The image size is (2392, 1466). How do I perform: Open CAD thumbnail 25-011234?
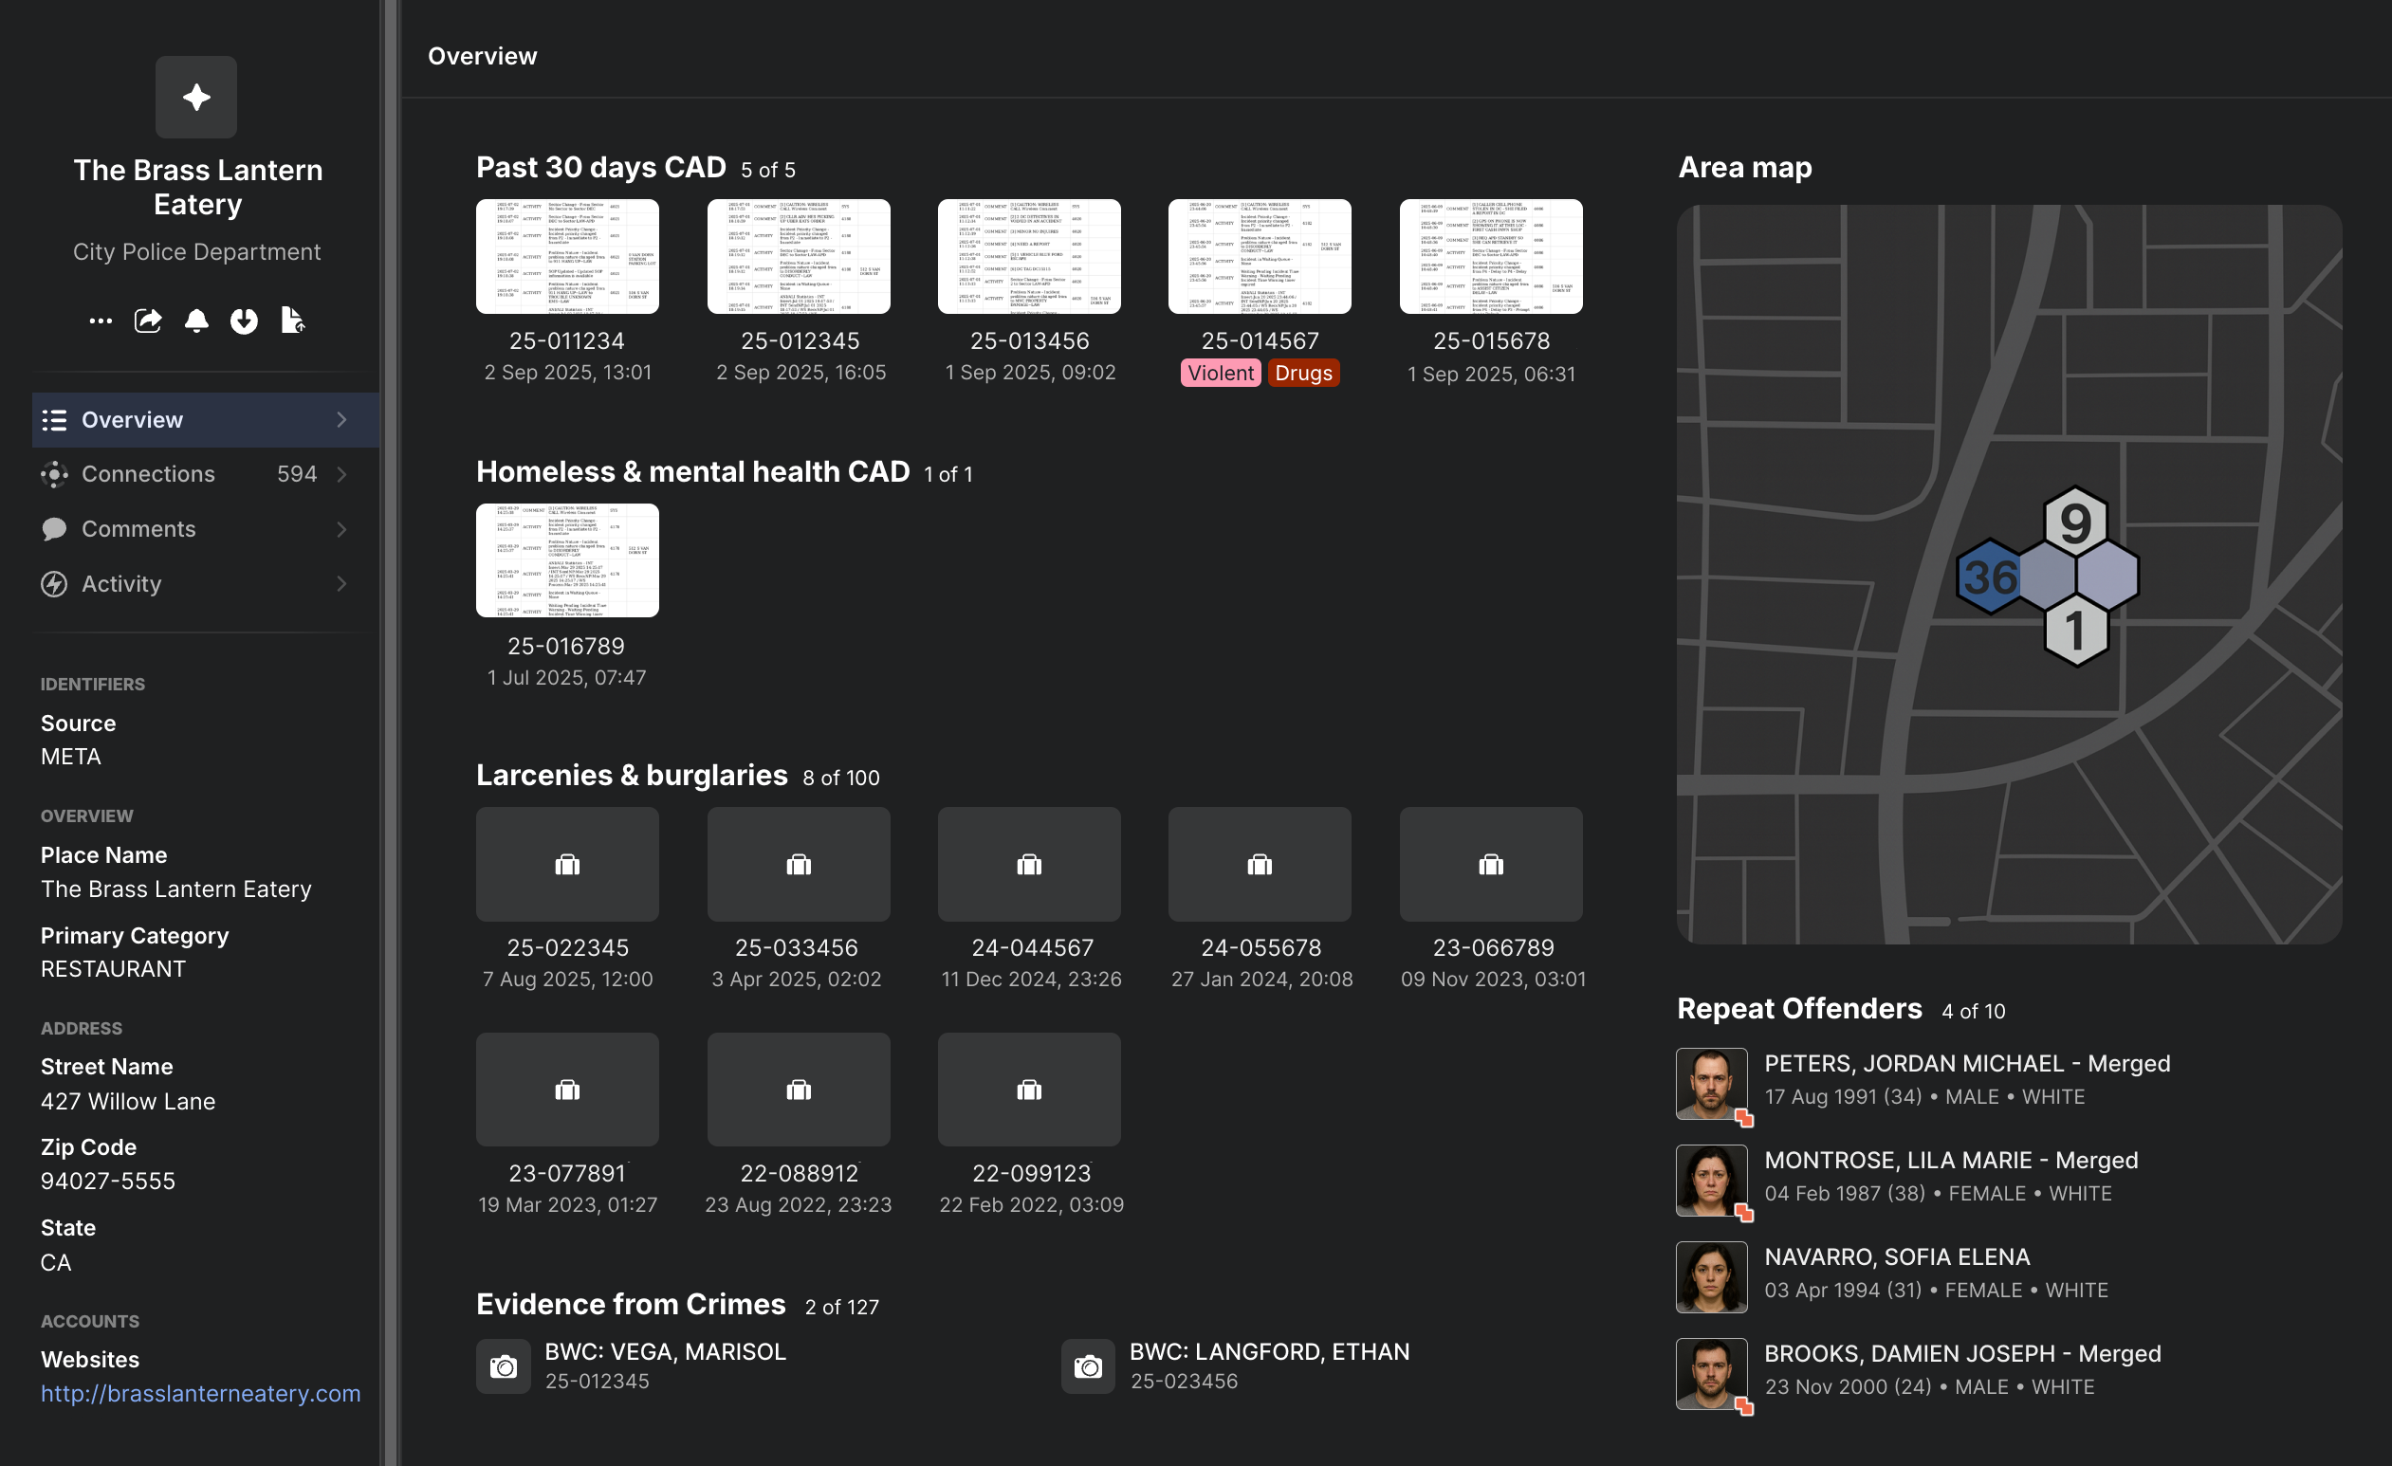[567, 256]
